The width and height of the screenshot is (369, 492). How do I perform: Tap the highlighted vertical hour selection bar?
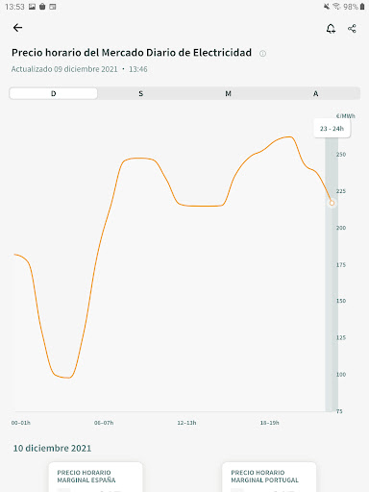coord(332,275)
